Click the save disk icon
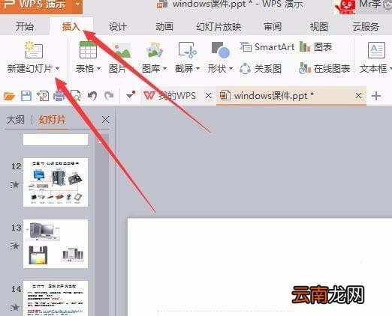Viewport: 392px width, 316px height. (x=26, y=96)
